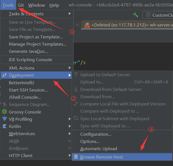
Task: Click the Sequence Diagram icon
Action: click(4, 104)
